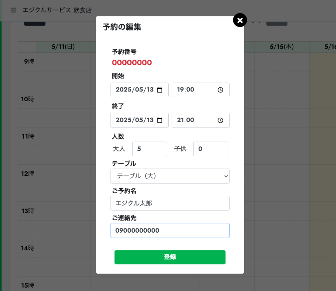
Task: Select the 5/15(木) column header
Action: tap(282, 47)
